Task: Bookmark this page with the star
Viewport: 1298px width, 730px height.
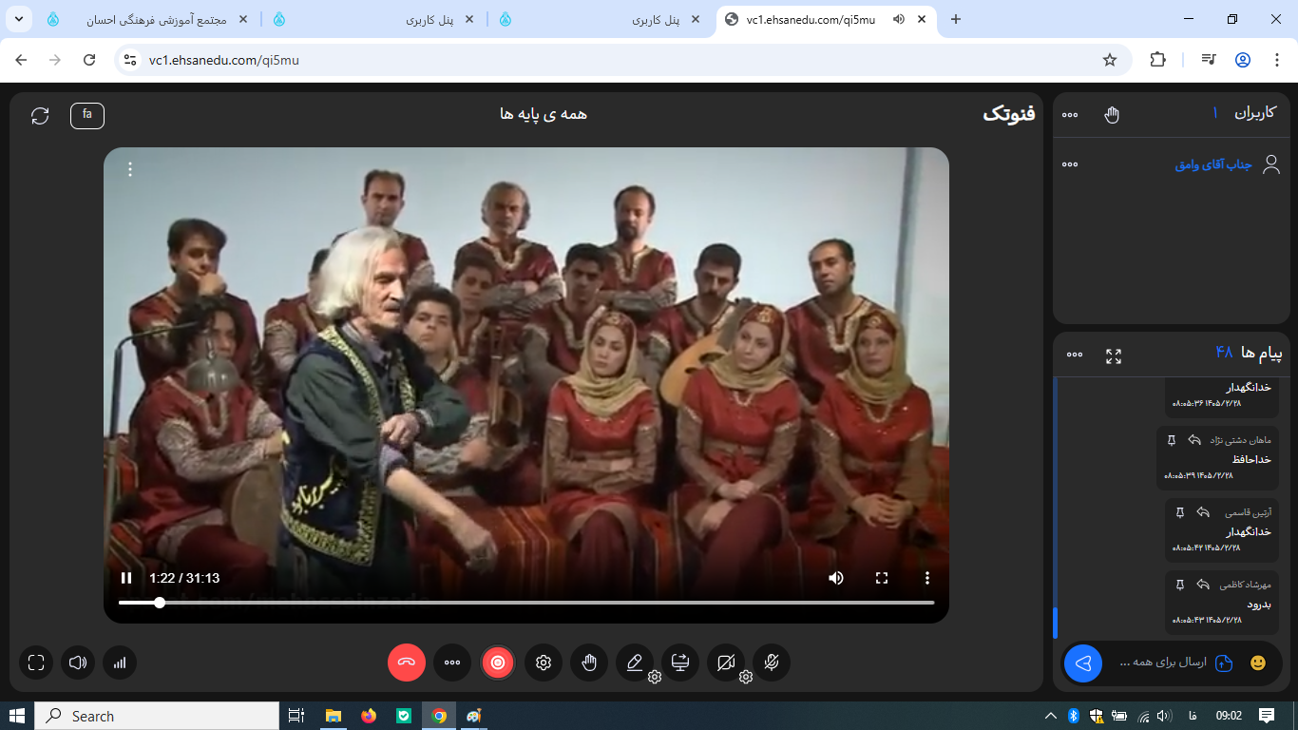Action: pos(1110,60)
